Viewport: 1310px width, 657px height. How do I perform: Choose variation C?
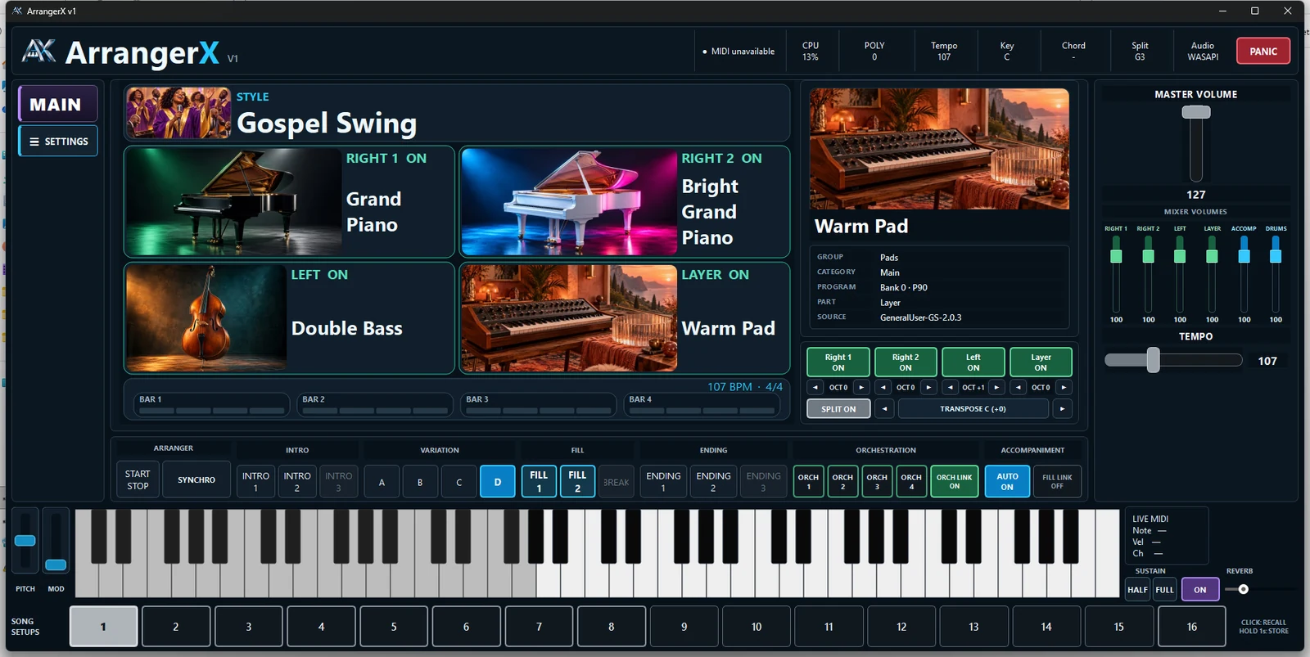(x=459, y=482)
